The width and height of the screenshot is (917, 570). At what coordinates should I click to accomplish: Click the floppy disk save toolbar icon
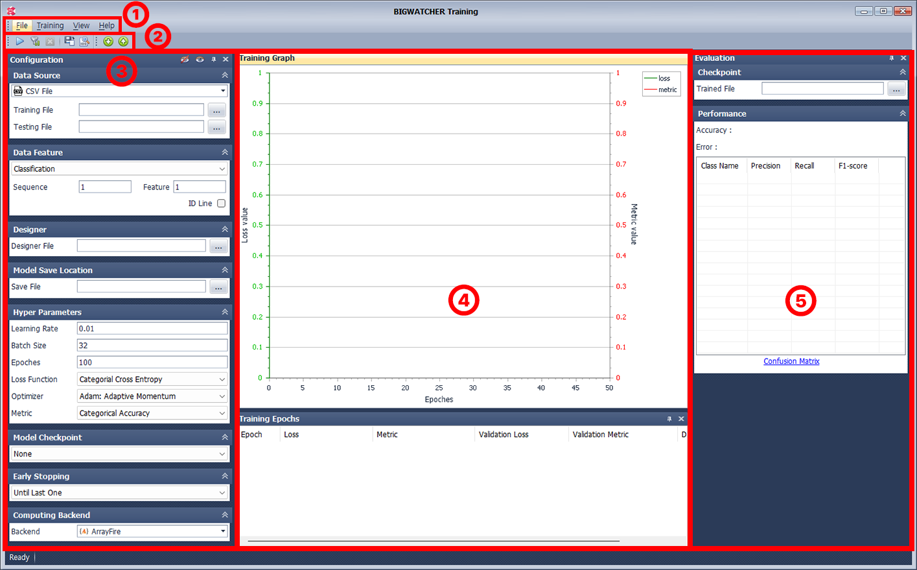click(x=69, y=42)
